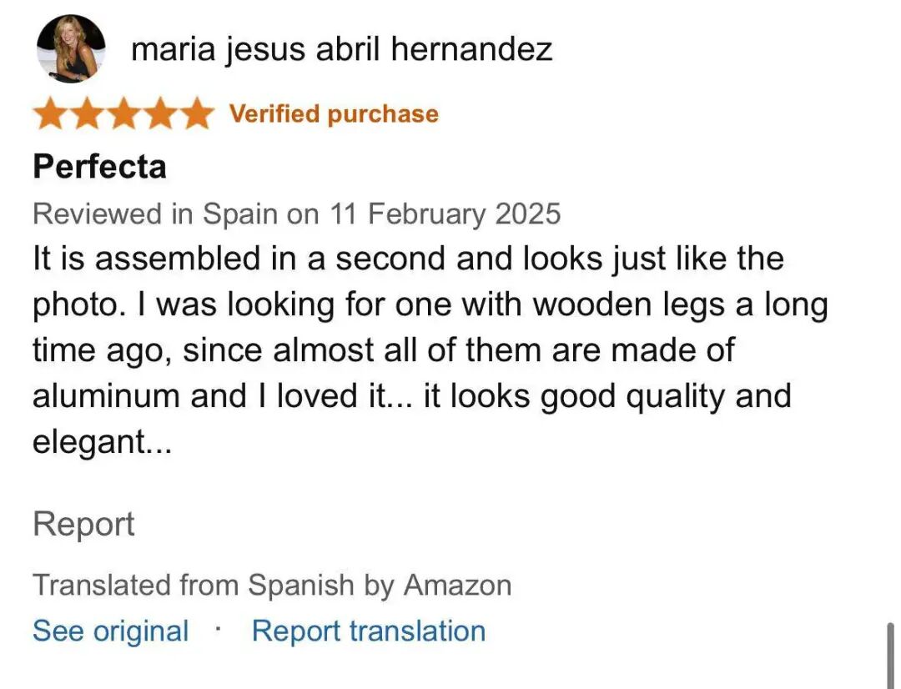This screenshot has width=901, height=689.
Task: Click 'Translated from Spanish by Amazon' note
Action: click(272, 586)
